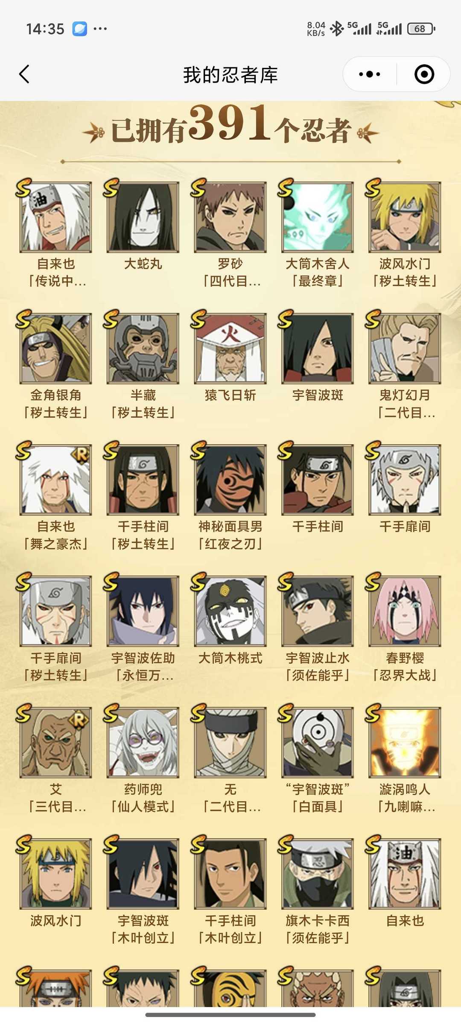This screenshot has width=461, height=1025.
Task: Tap the Bluetooth status bar icon
Action: coord(337,29)
